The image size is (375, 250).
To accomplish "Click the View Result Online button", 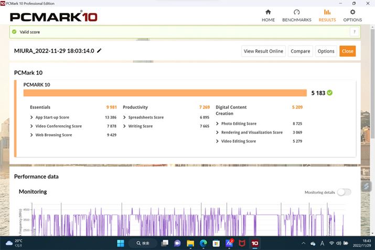I will (x=263, y=51).
